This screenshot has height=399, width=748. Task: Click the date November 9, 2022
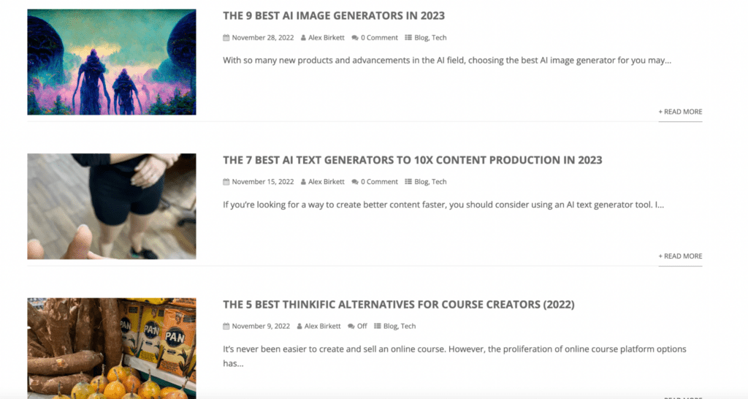click(x=261, y=327)
